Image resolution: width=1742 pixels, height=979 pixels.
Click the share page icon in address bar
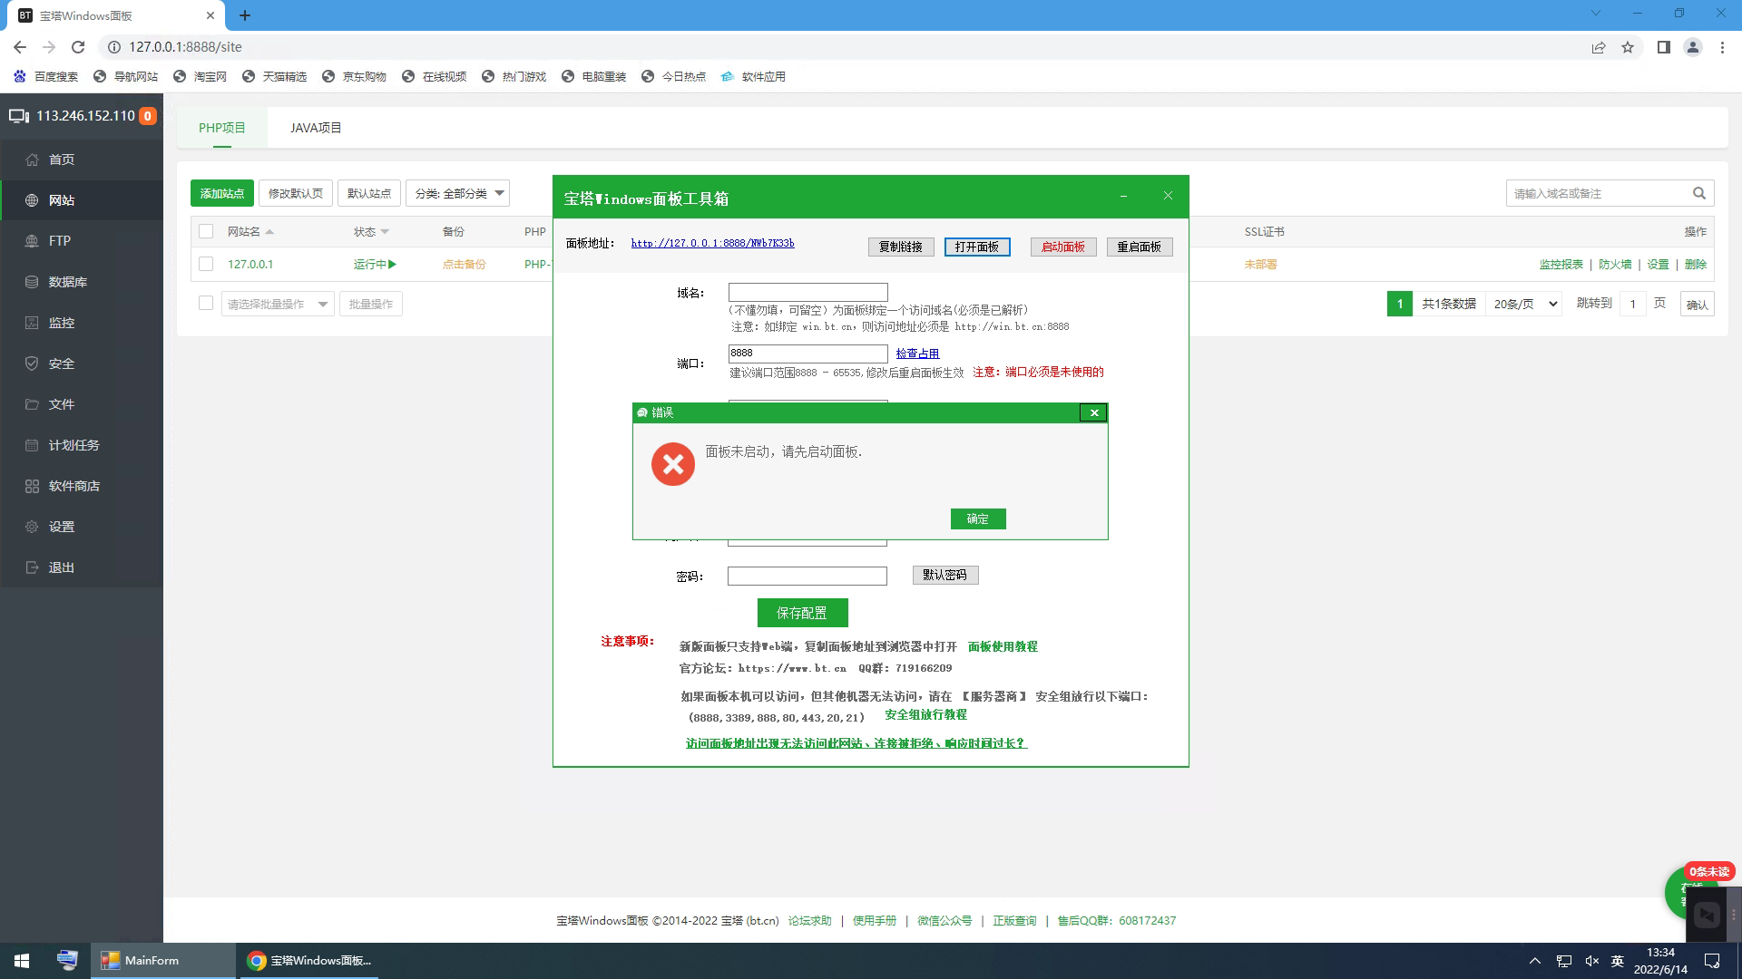1599,47
